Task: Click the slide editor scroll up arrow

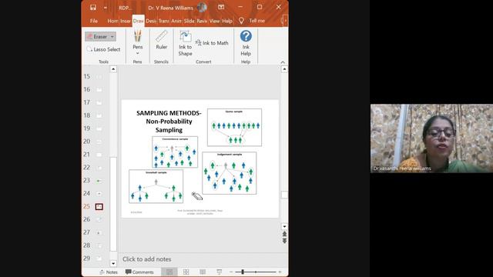Action: click(284, 68)
